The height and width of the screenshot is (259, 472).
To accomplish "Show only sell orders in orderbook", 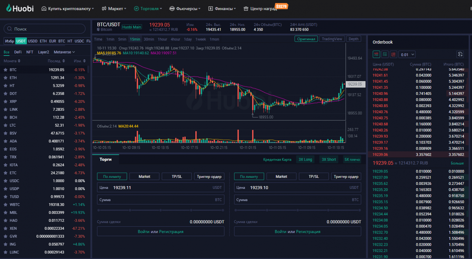I will [393, 54].
